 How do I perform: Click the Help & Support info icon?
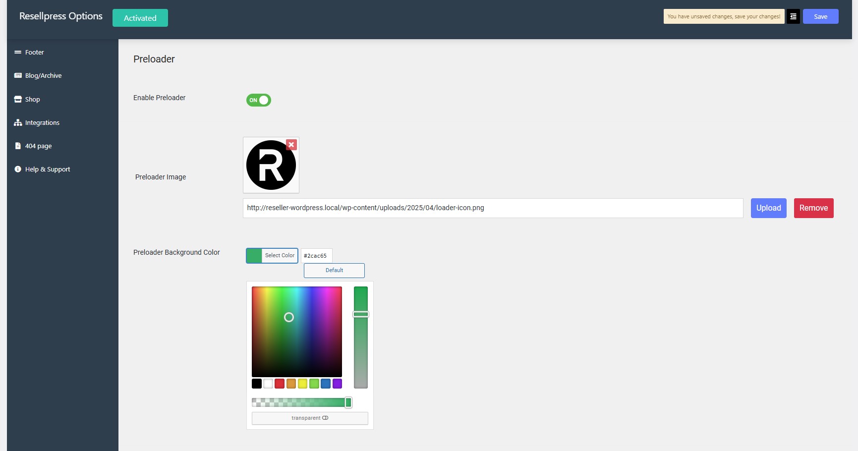18,169
